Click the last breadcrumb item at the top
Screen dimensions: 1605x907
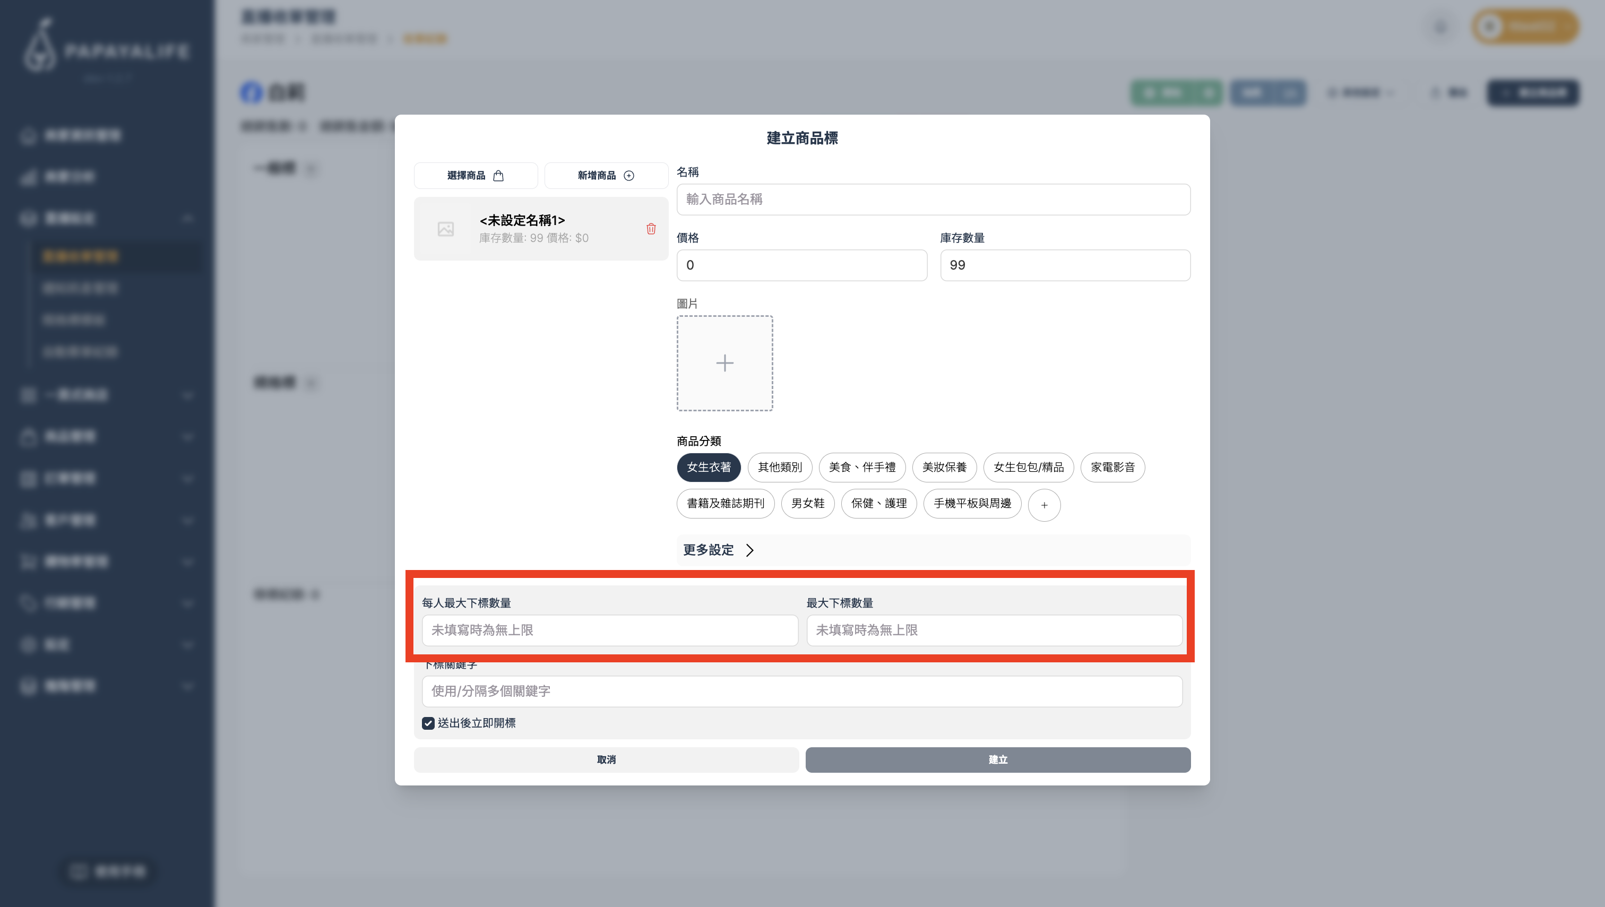point(425,38)
